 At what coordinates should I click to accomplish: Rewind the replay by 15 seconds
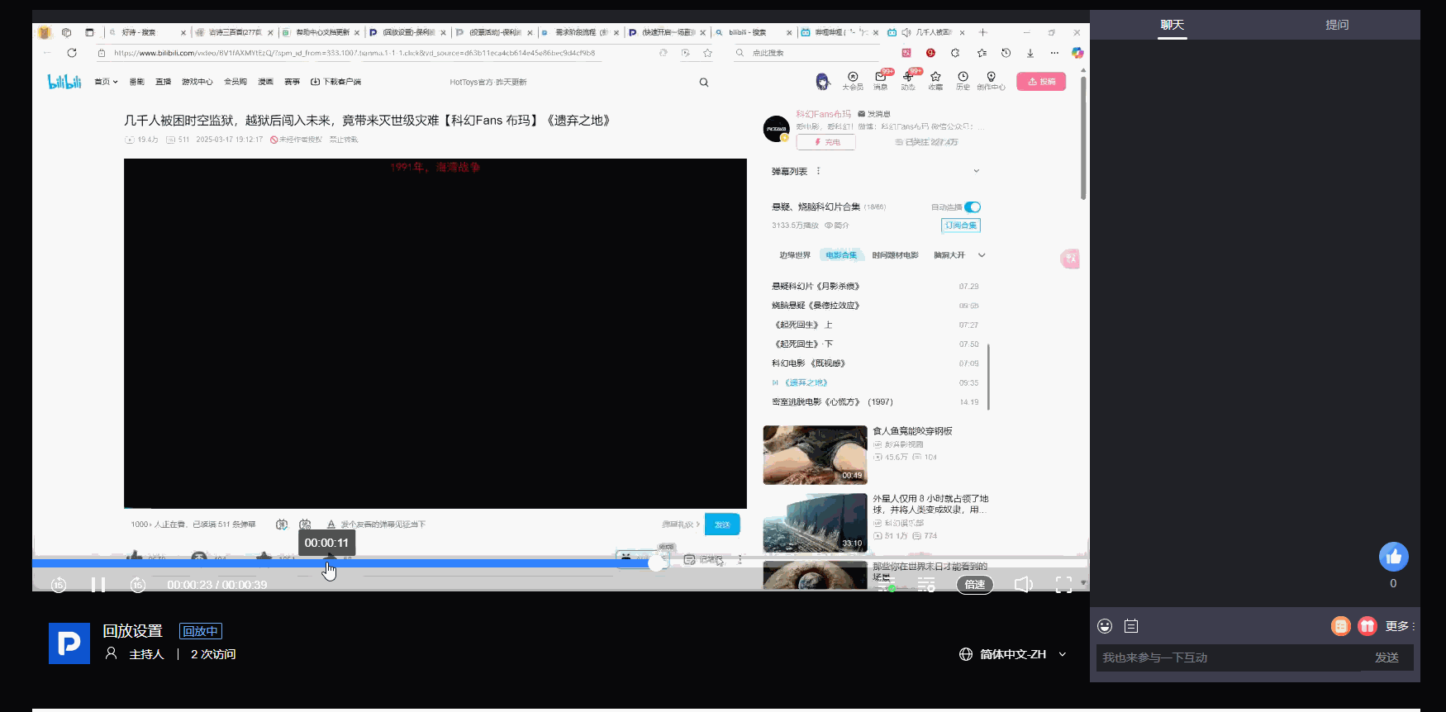coord(59,585)
